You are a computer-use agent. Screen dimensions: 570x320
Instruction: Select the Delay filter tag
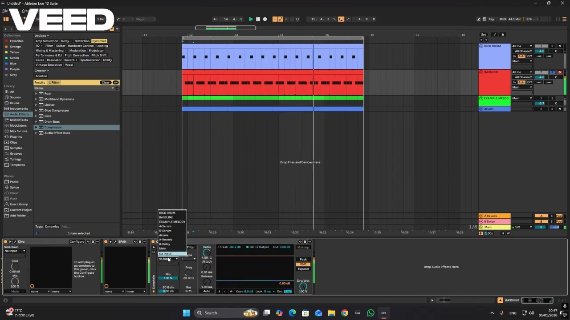click(65, 41)
